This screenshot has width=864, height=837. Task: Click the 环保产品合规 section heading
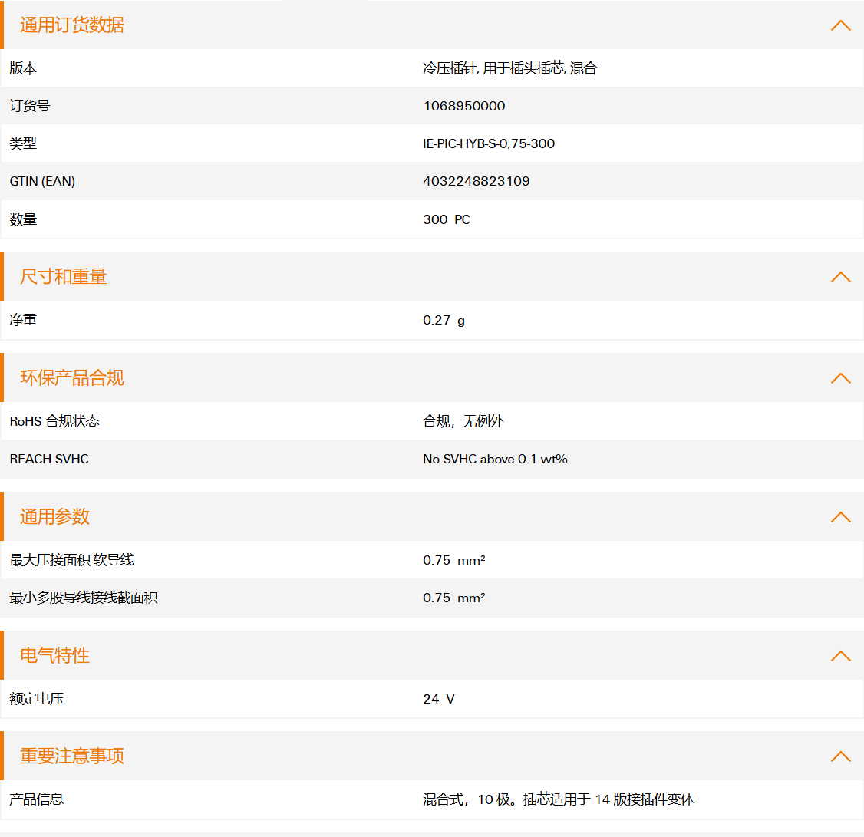72,378
